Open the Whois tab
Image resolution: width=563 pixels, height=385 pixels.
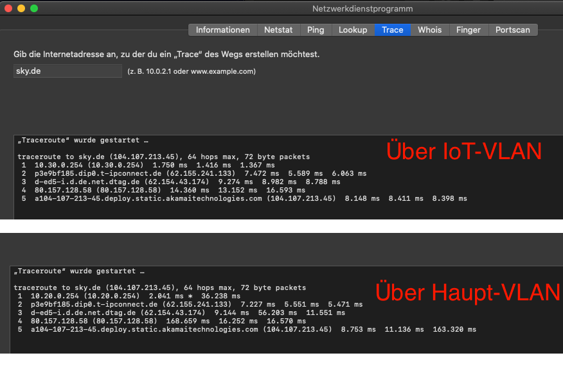430,30
